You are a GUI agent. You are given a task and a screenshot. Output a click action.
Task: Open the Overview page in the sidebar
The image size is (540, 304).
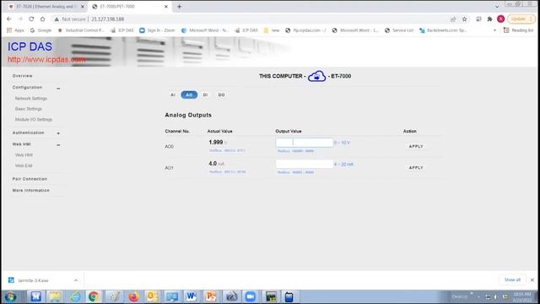(x=23, y=76)
